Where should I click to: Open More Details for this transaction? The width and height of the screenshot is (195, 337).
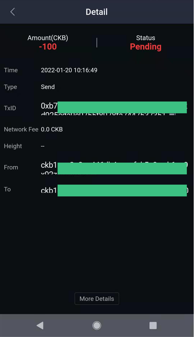[x=97, y=299]
